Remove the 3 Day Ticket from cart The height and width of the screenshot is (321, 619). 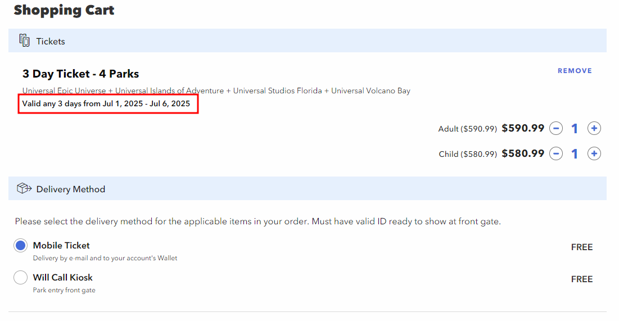[x=575, y=71]
